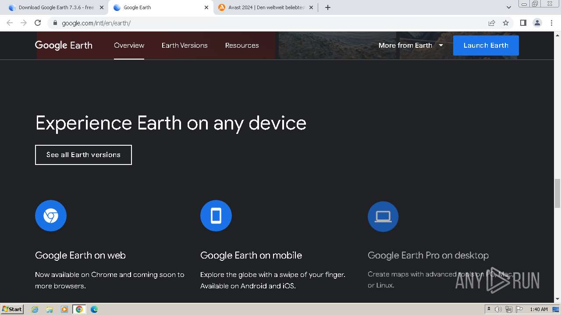This screenshot has height=315, width=561.
Task: Open Microsoft Edge from the taskbar
Action: click(94, 309)
